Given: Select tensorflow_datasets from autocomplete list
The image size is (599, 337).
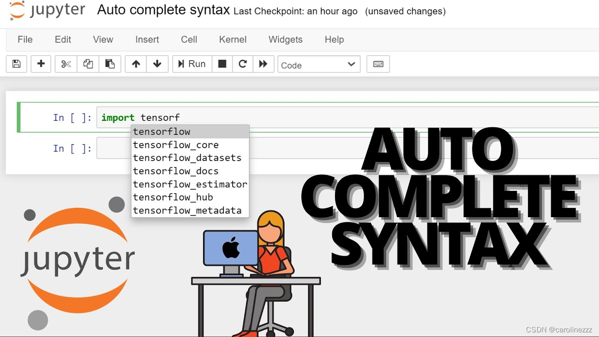Looking at the screenshot, I should (187, 158).
